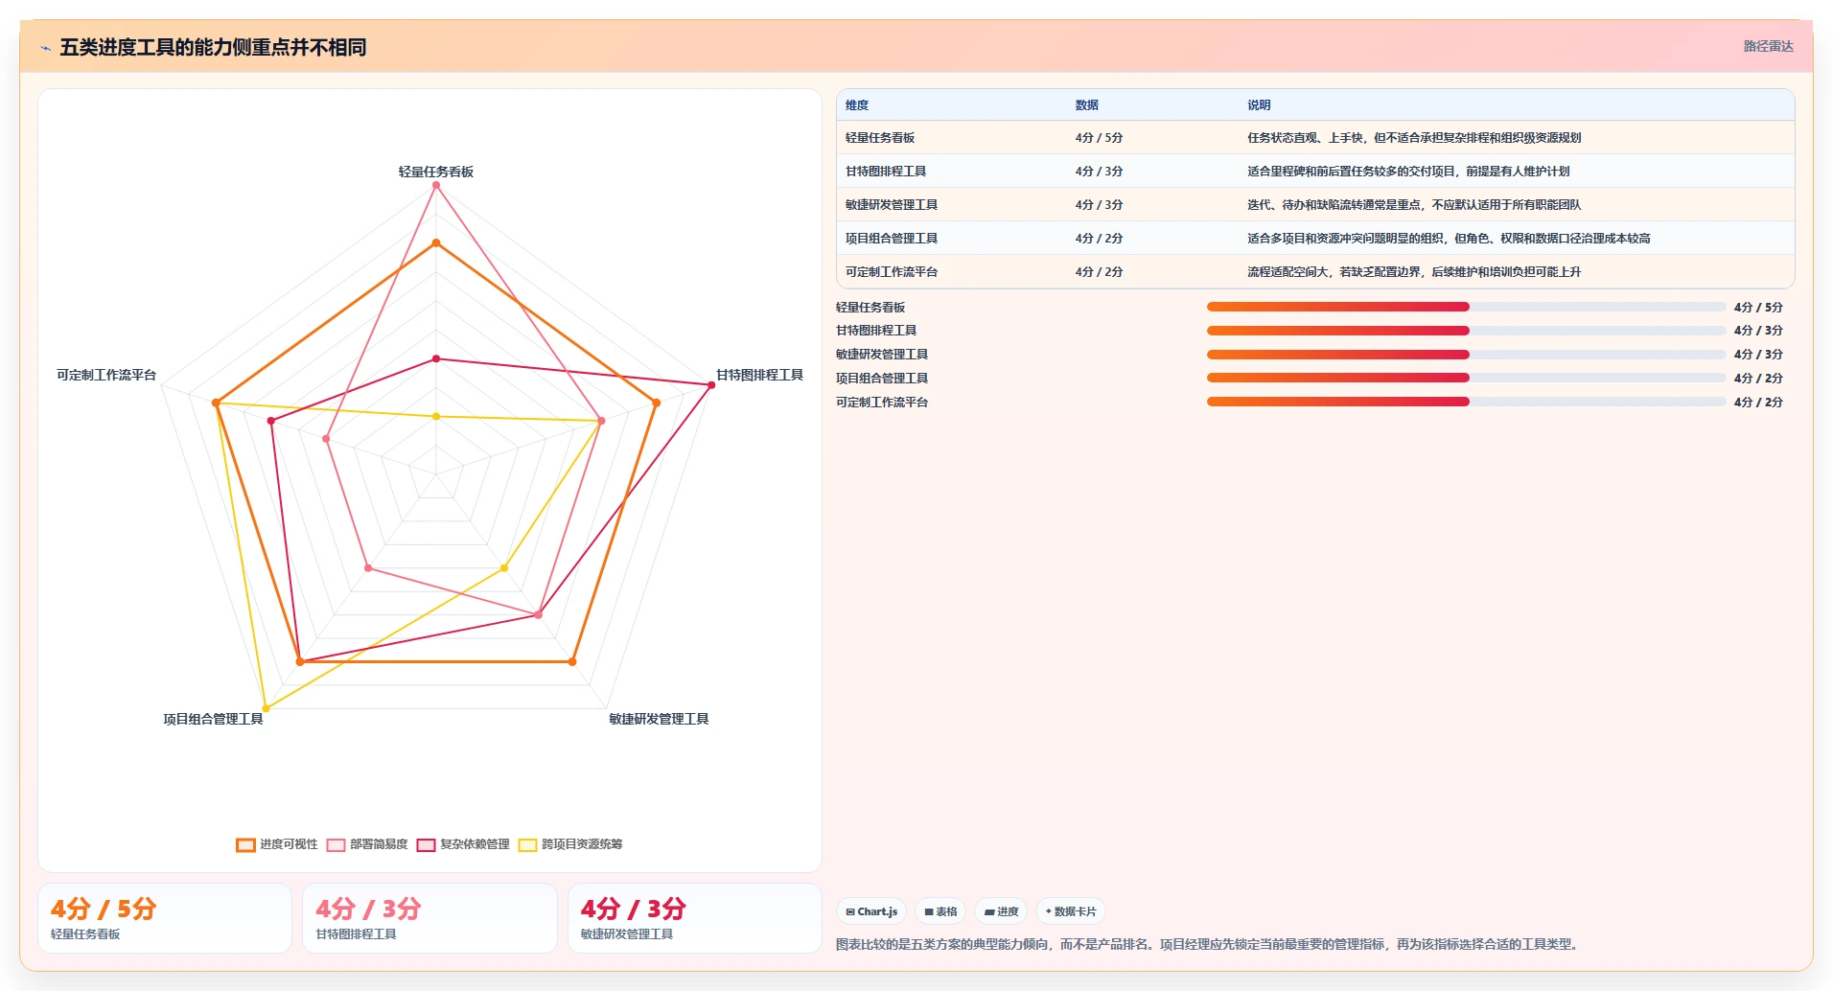Click the 数据卡片 chip
Viewport: 1833px width, 991px height.
(x=1071, y=911)
